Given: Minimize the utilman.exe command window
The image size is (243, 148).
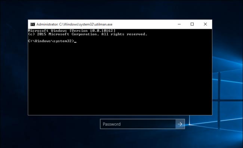Looking at the screenshot, I should [179, 24].
